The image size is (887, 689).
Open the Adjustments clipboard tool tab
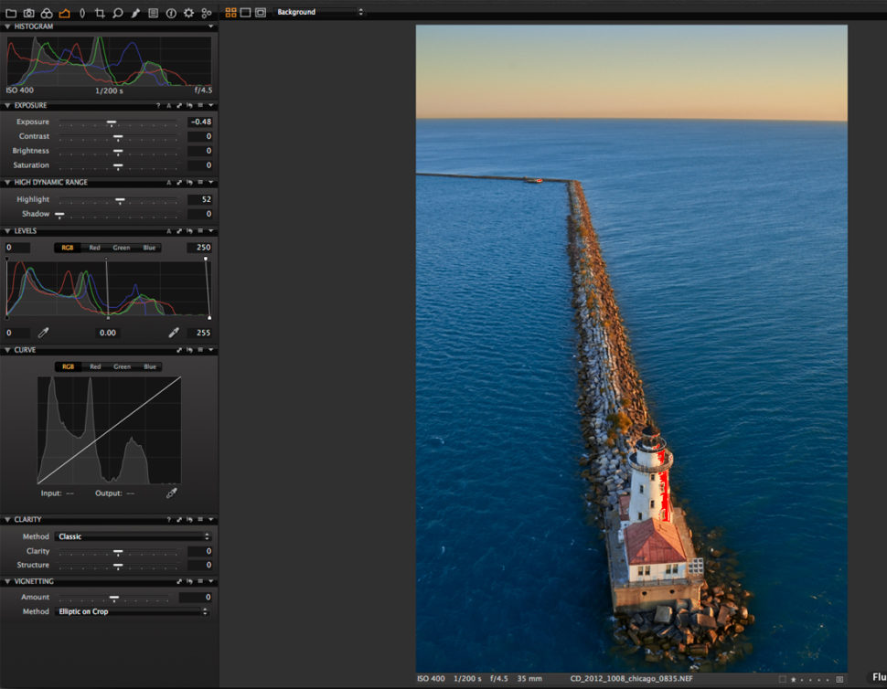point(154,13)
